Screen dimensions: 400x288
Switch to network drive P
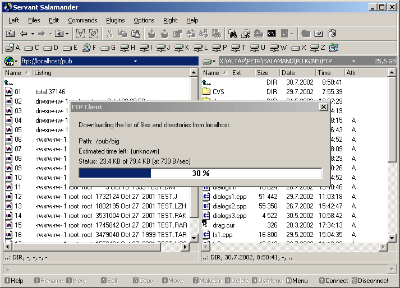pos(220,48)
